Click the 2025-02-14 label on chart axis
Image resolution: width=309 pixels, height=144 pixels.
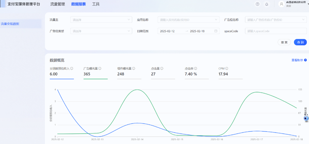pyautogui.click(x=137, y=139)
